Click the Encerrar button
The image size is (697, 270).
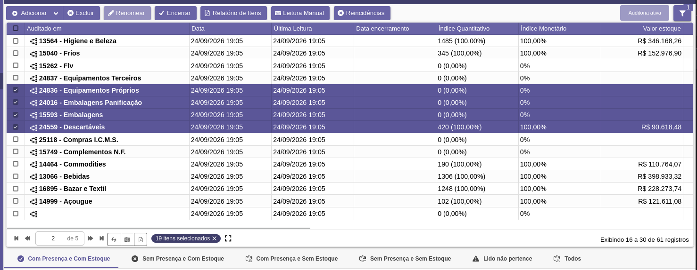pos(175,13)
